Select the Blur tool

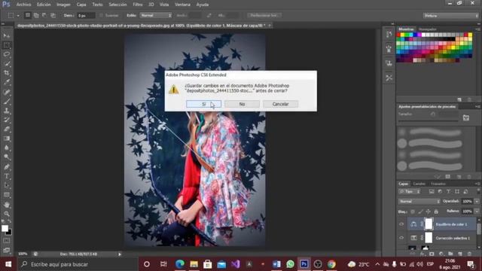[x=7, y=148]
